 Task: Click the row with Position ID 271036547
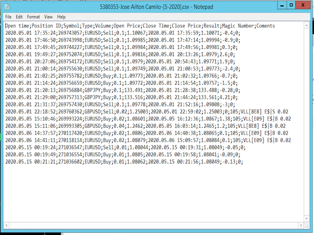pos(126,147)
